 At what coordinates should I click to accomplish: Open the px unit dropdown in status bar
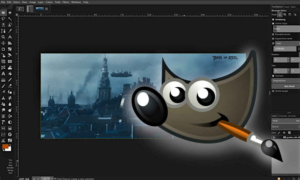click(36, 179)
